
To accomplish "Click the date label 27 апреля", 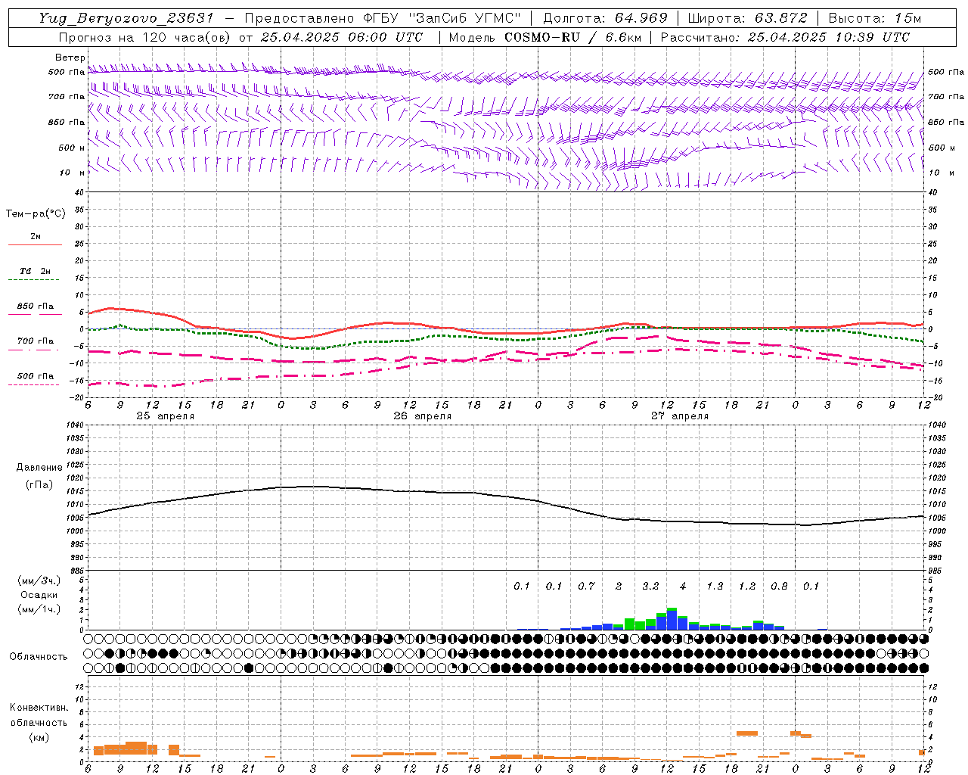I will tap(680, 416).
